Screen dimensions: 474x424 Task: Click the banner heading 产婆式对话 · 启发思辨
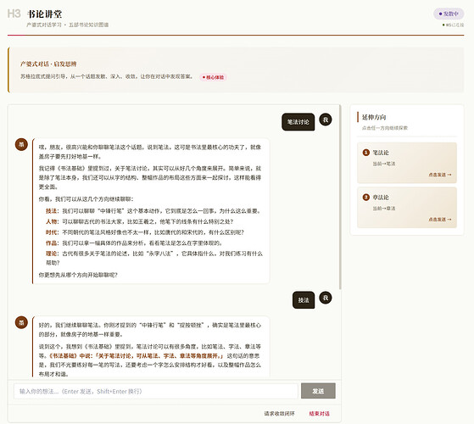point(48,64)
